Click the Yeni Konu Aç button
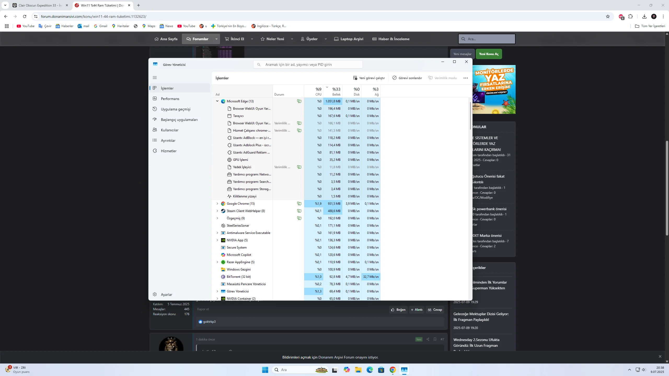The height and width of the screenshot is (376, 669). pyautogui.click(x=488, y=54)
